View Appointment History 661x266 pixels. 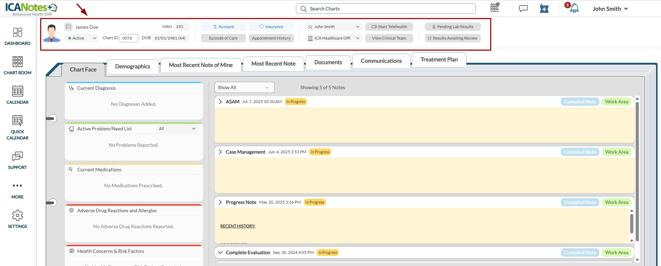271,38
